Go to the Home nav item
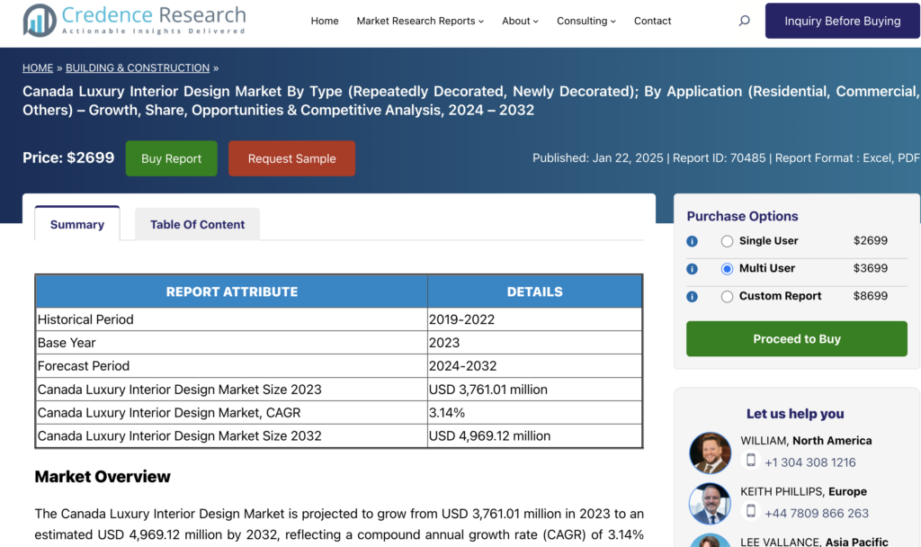 [x=324, y=22]
